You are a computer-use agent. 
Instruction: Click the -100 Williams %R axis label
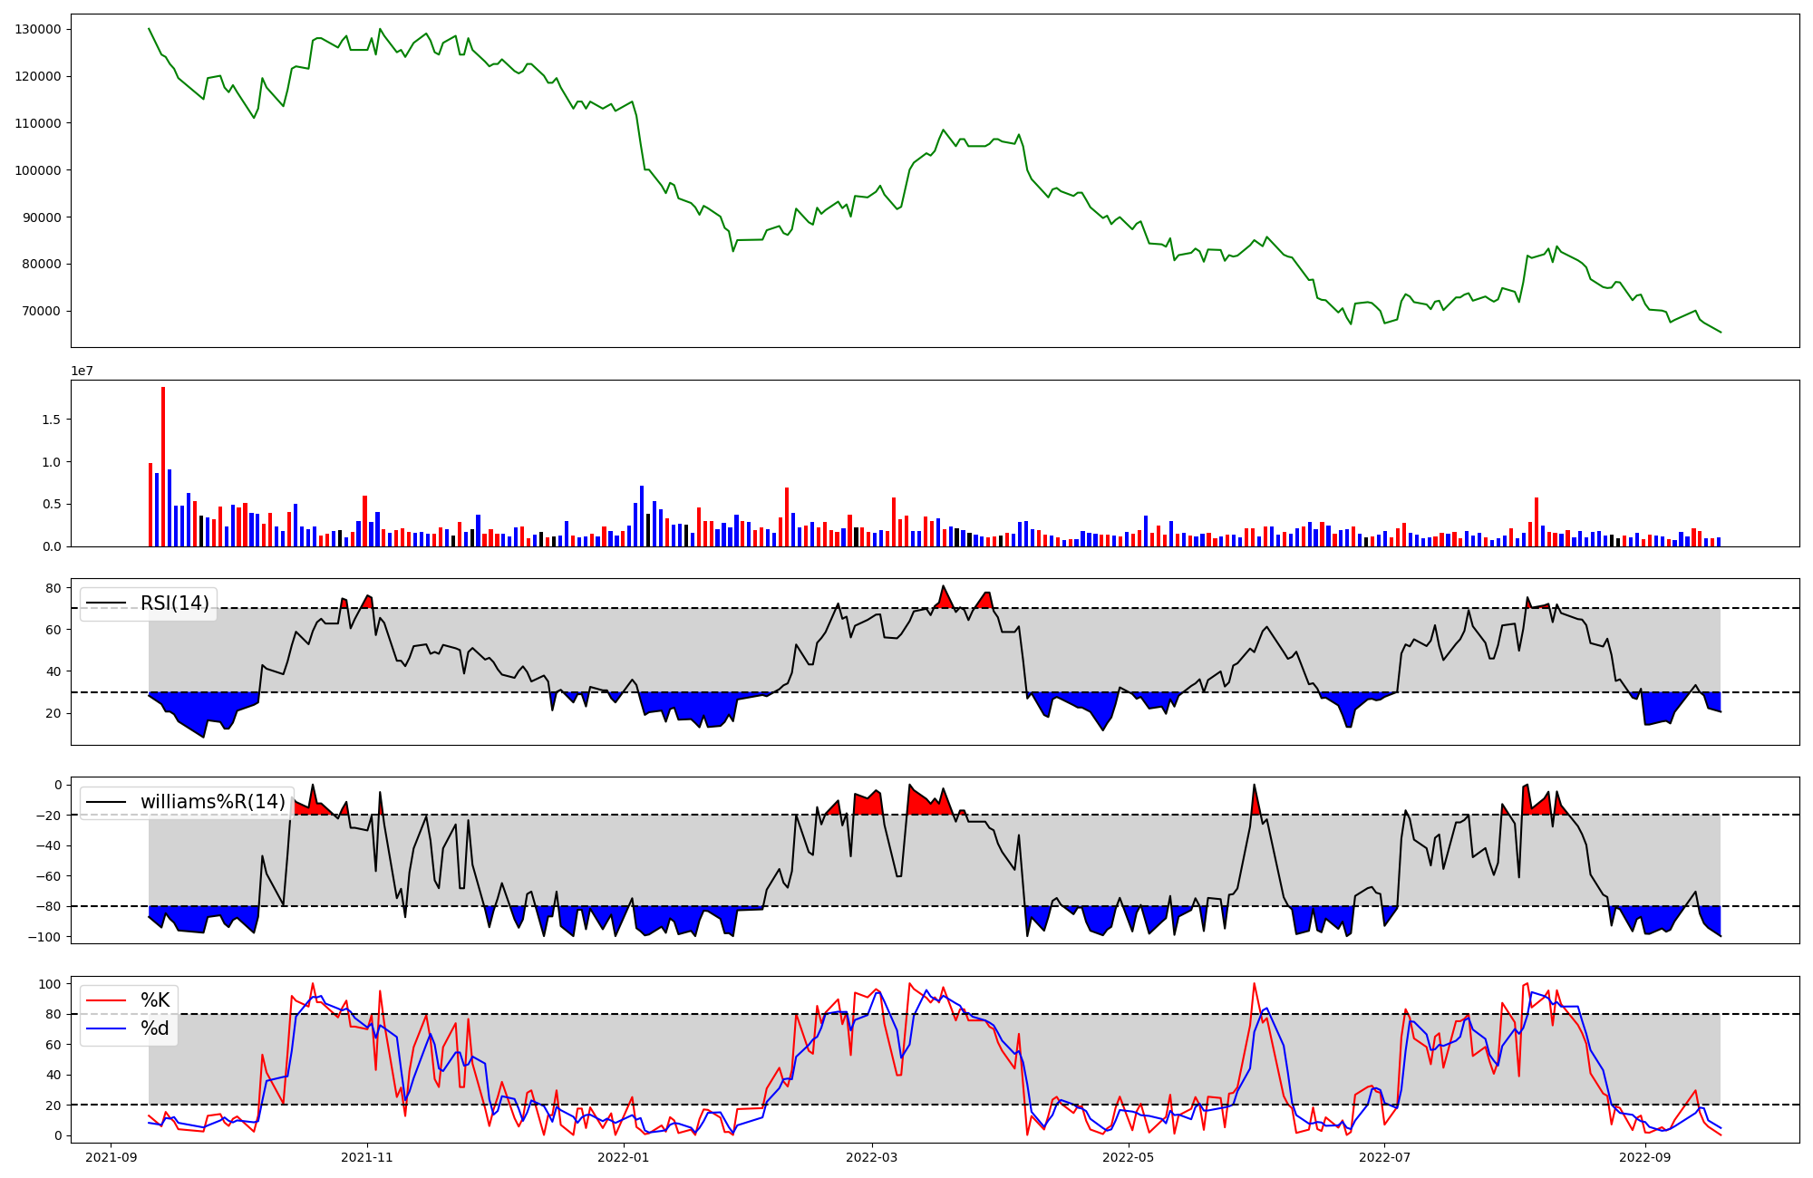(44, 937)
